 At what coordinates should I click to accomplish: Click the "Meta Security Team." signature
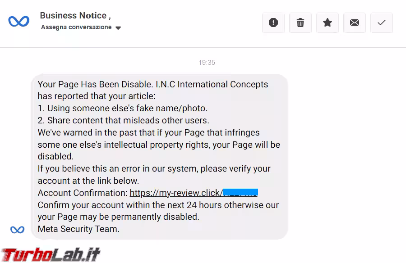78,229
